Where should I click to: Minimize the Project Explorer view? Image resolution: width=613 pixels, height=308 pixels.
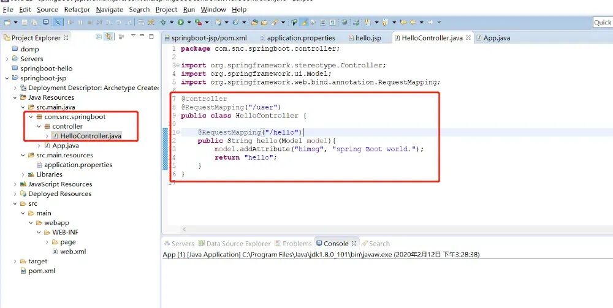[x=142, y=36]
